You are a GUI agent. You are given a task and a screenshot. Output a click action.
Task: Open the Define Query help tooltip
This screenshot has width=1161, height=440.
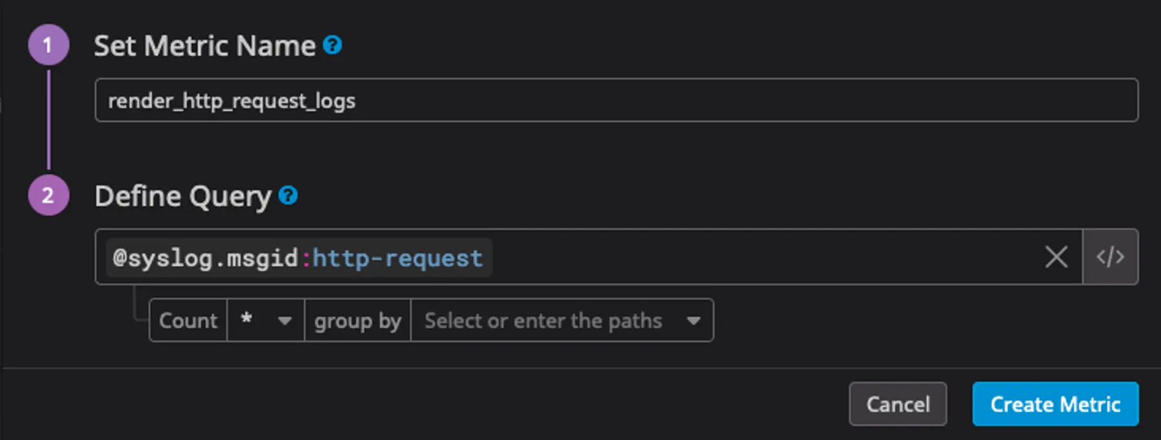coord(288,195)
